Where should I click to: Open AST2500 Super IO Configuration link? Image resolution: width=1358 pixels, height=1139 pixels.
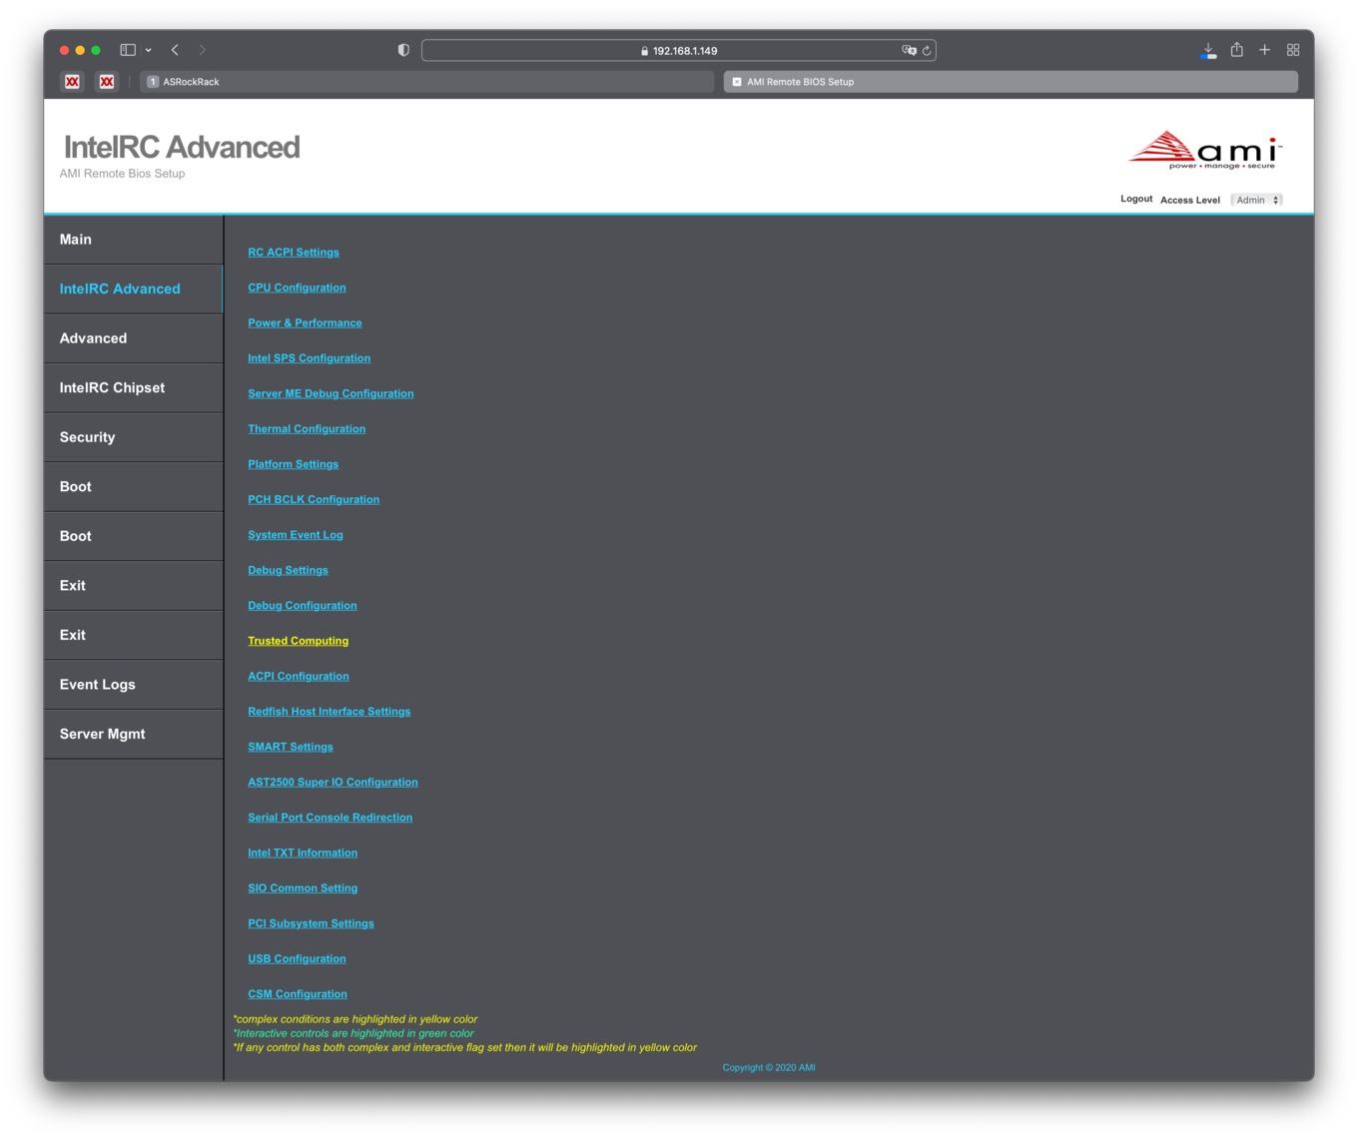(x=333, y=783)
